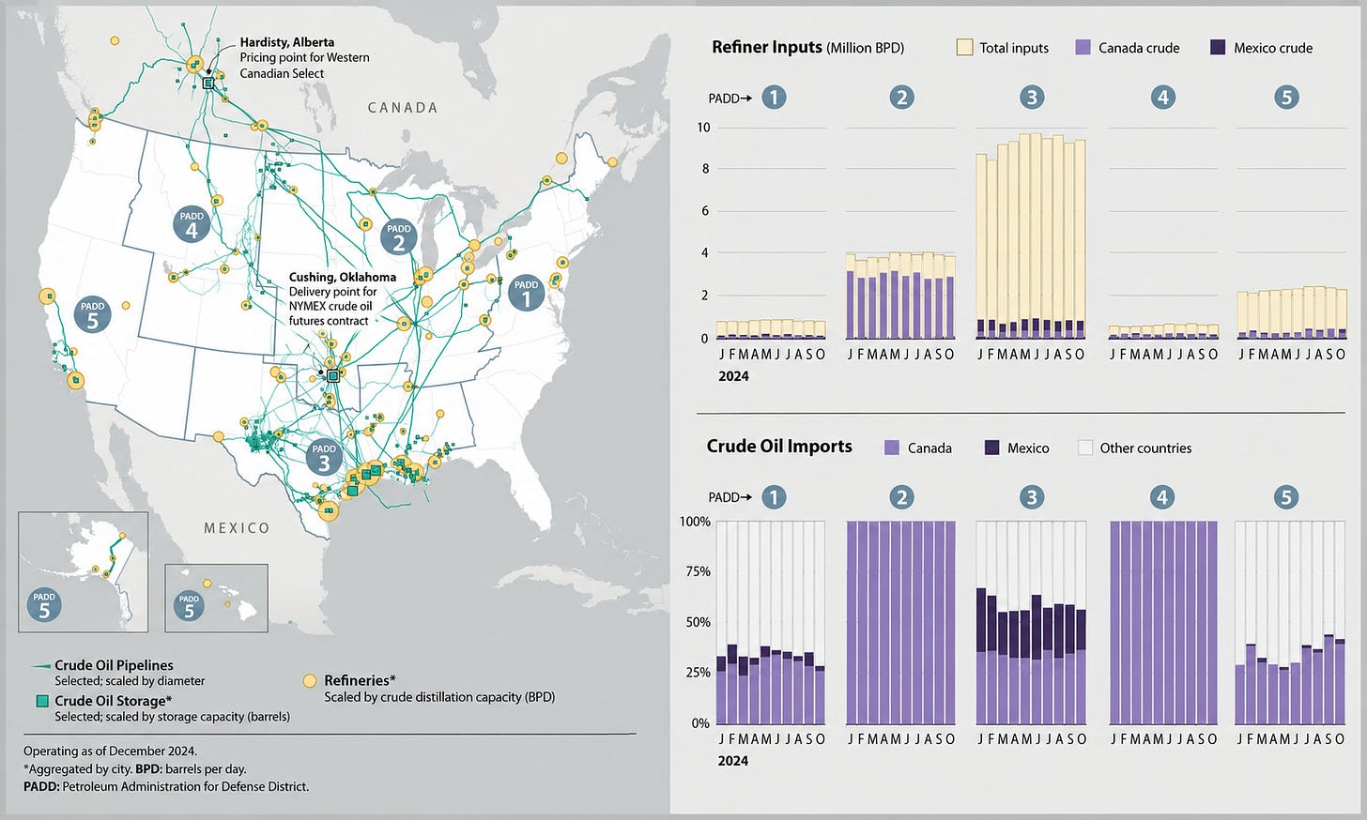Click the 'Crude Oil Imports' chart title

779,447
